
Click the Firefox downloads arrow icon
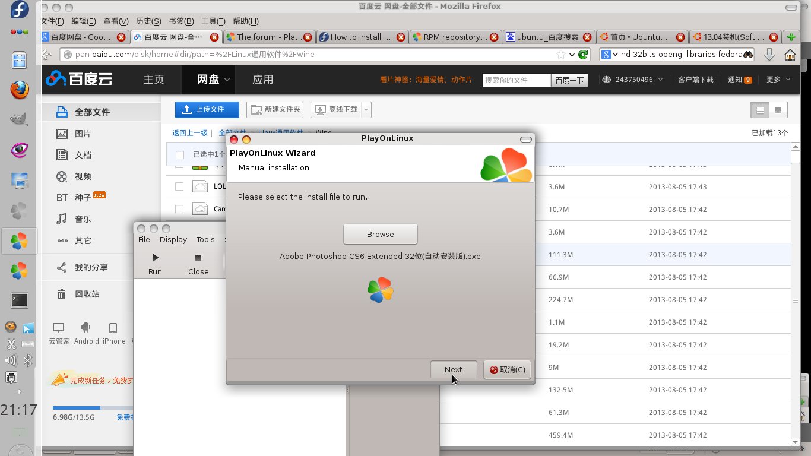coord(769,54)
